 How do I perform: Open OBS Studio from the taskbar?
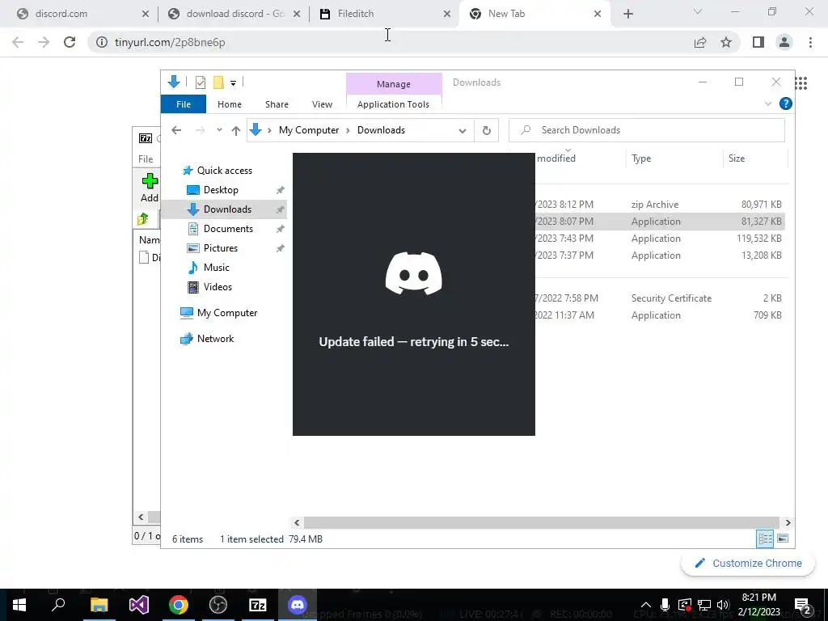coord(218,605)
